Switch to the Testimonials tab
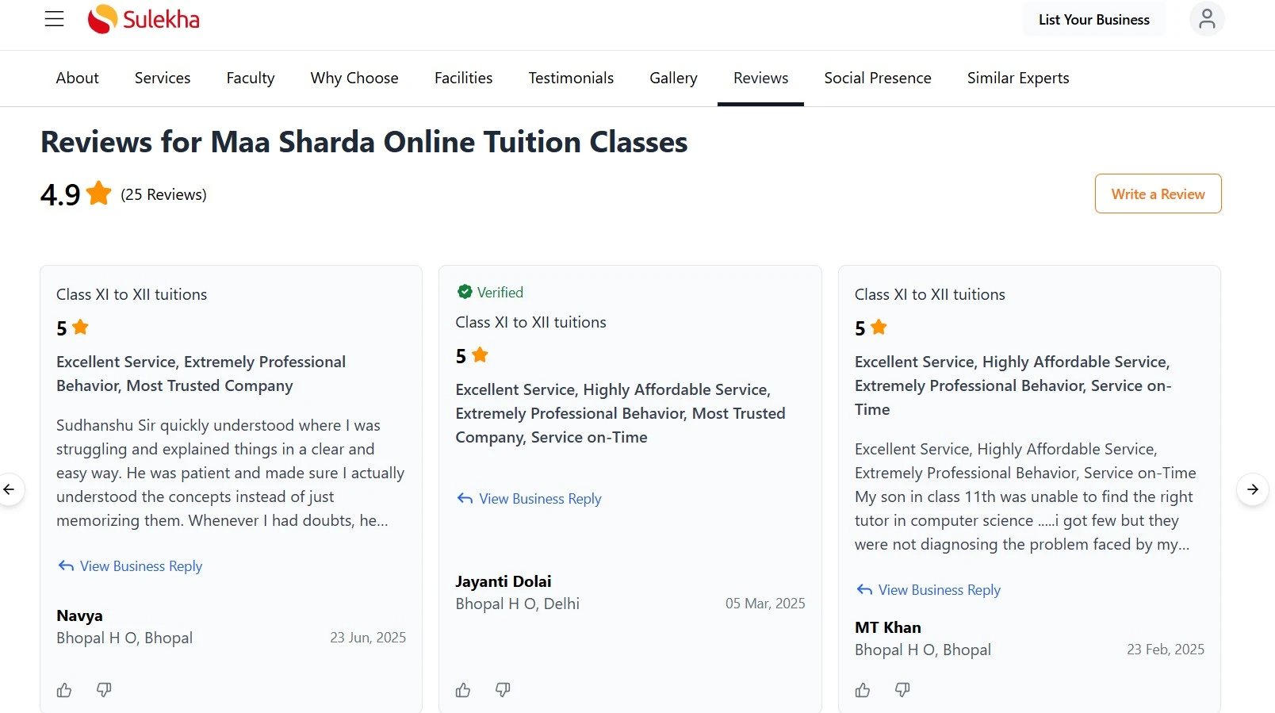1275x713 pixels. [570, 78]
